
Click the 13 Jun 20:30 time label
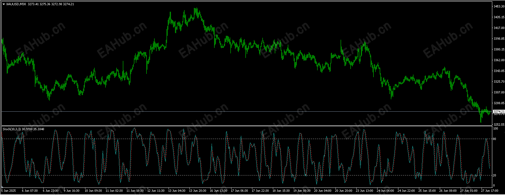198,191
